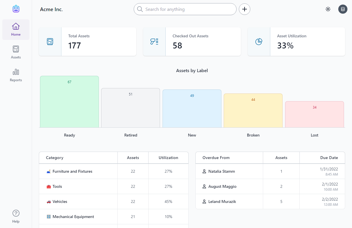
Task: Select the Reports icon in the sidebar
Action: pyautogui.click(x=16, y=75)
